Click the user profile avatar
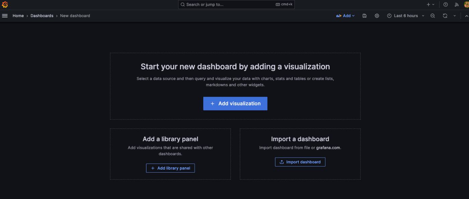Screen dimensions: 469x199 click(466, 5)
